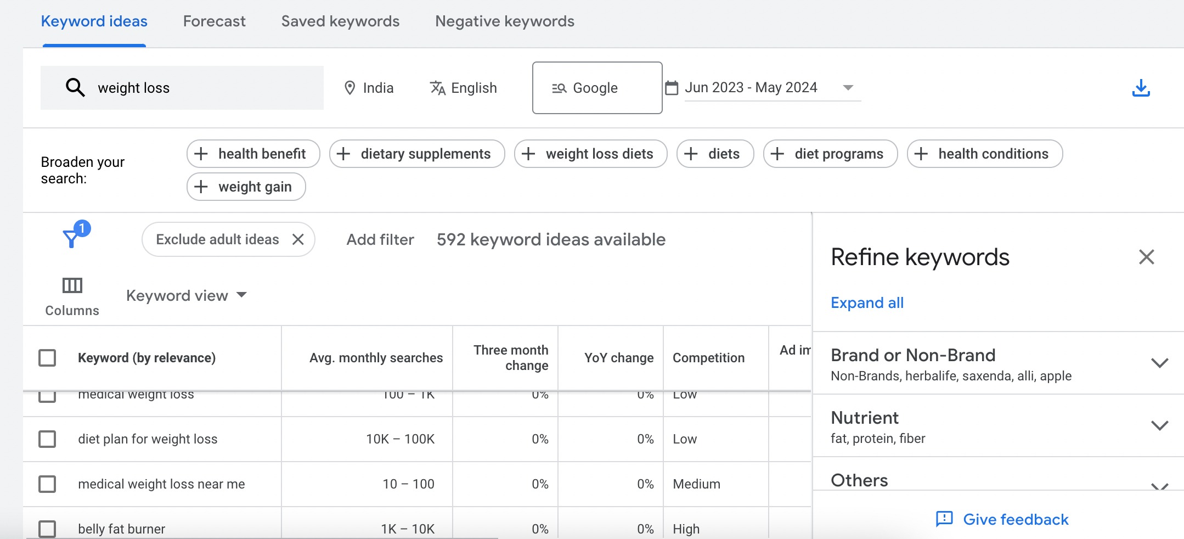Expand the Brand or Non-Brand section
1184x539 pixels.
coord(1159,363)
